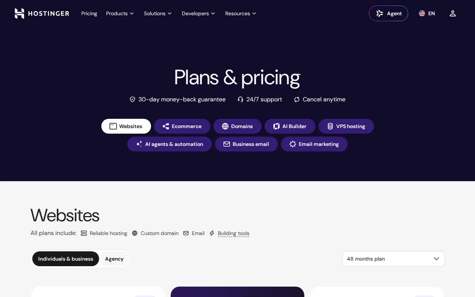Select the Ecommerce category icon pill

[x=182, y=126]
